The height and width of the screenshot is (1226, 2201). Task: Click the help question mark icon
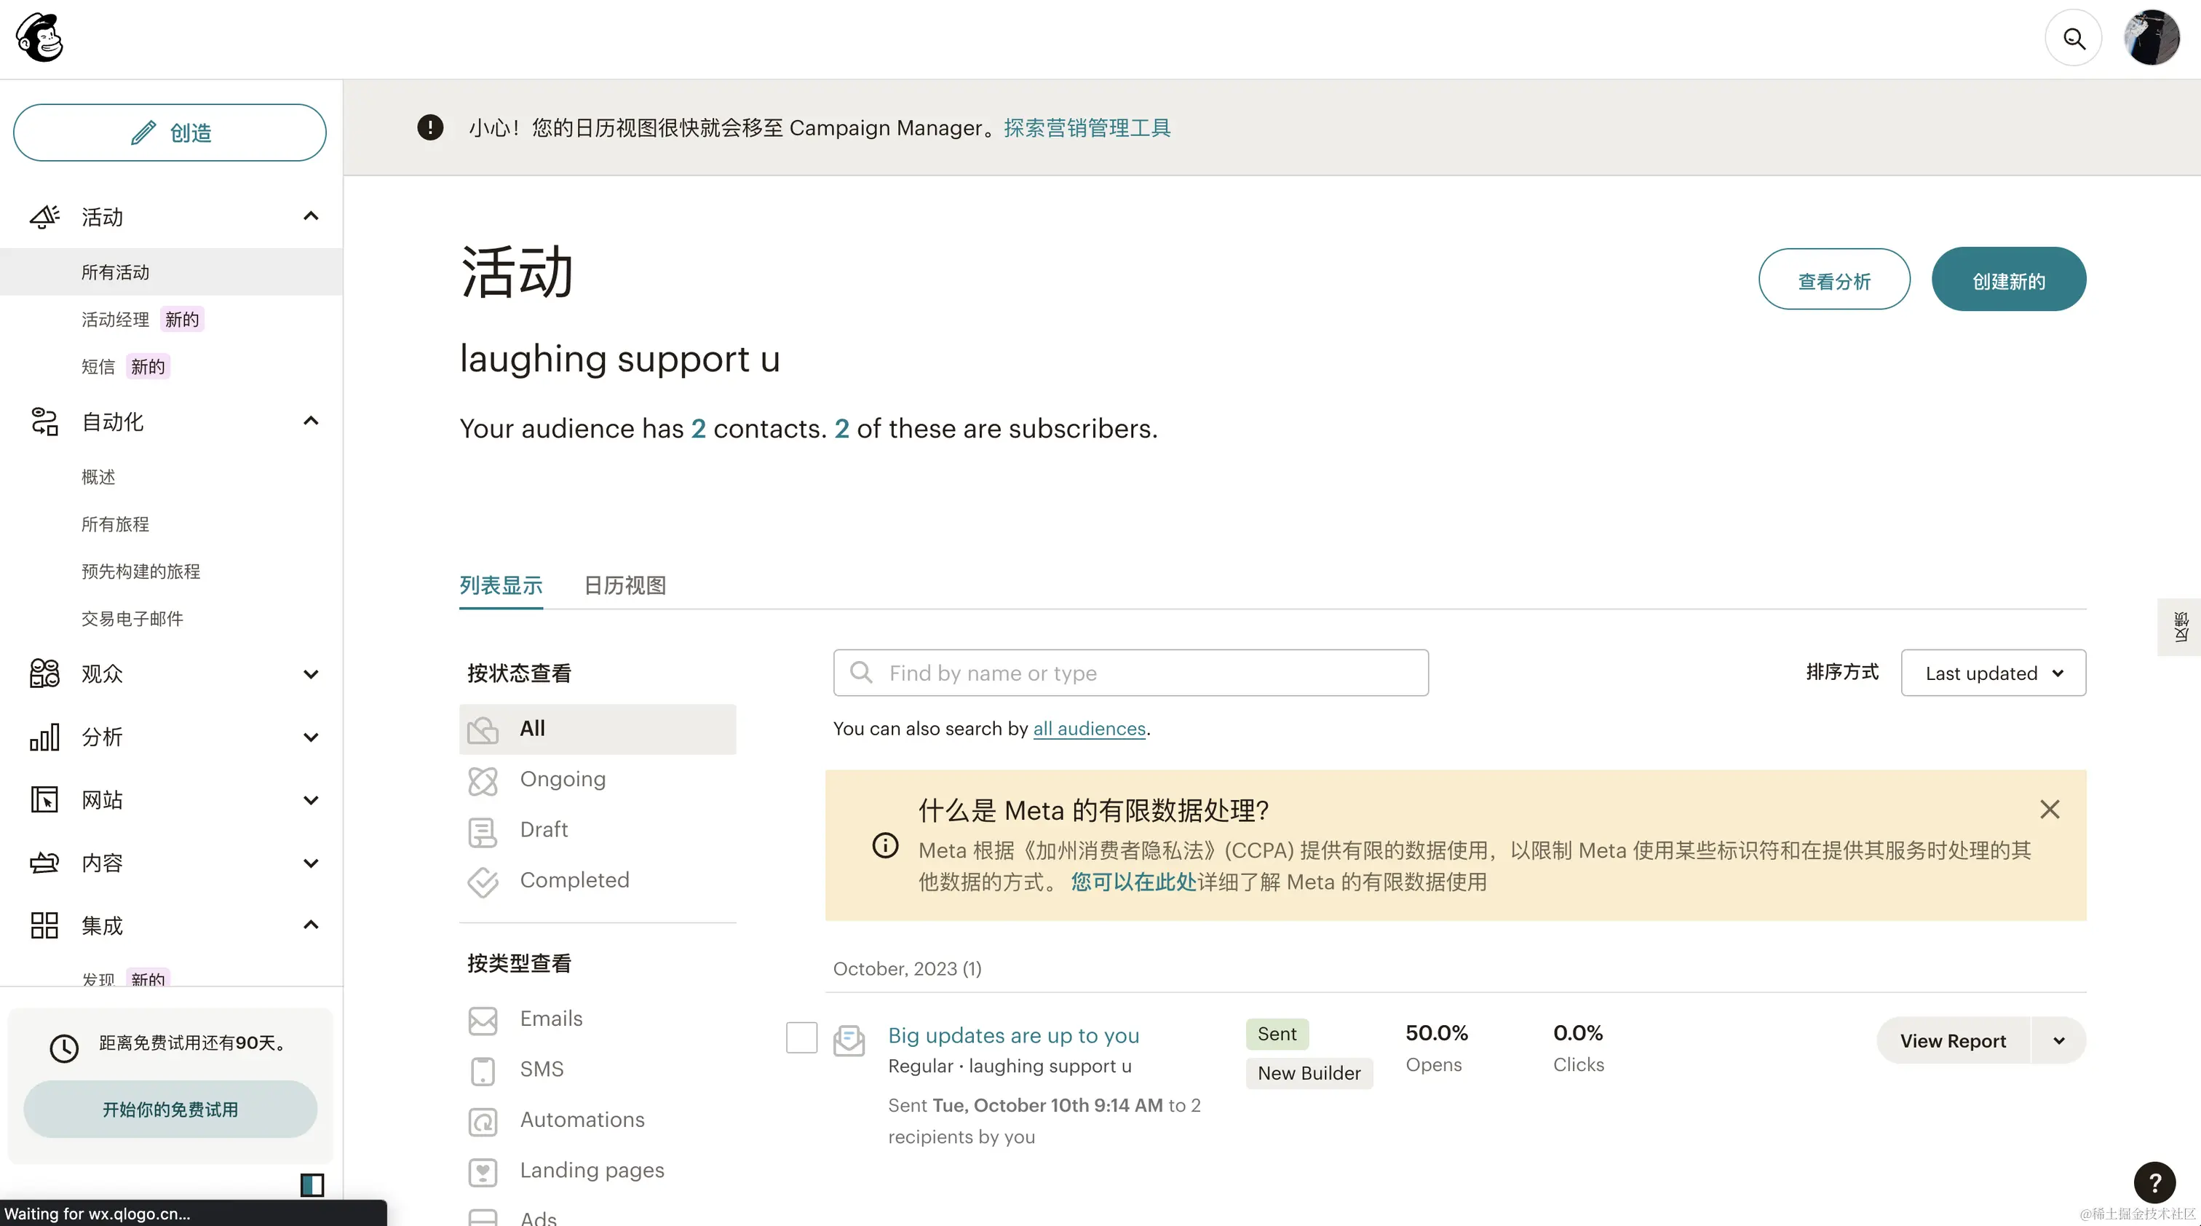(2154, 1182)
